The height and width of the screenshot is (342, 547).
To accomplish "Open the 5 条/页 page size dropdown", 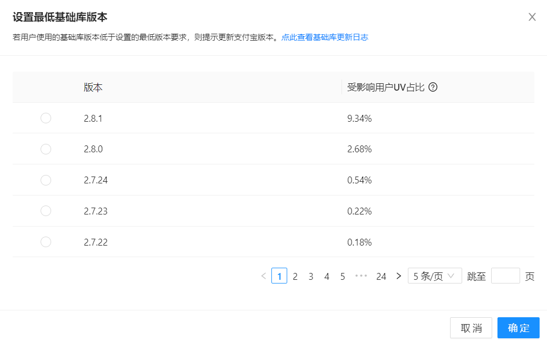I will 435,276.
